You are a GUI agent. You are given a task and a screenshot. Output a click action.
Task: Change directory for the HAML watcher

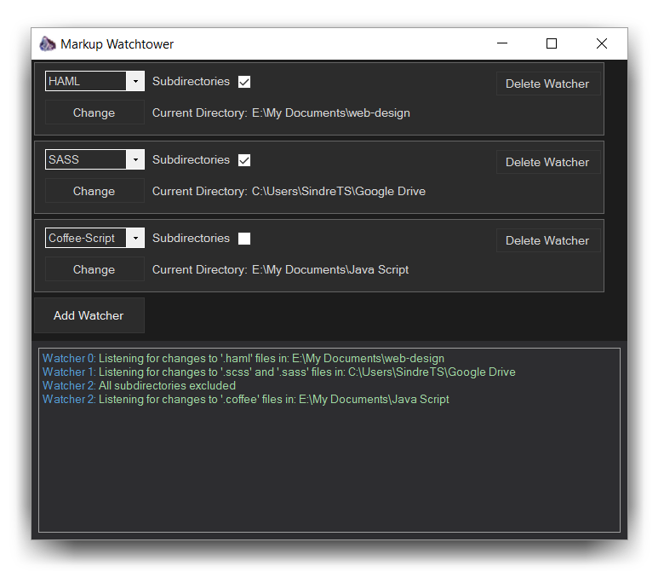pos(94,112)
